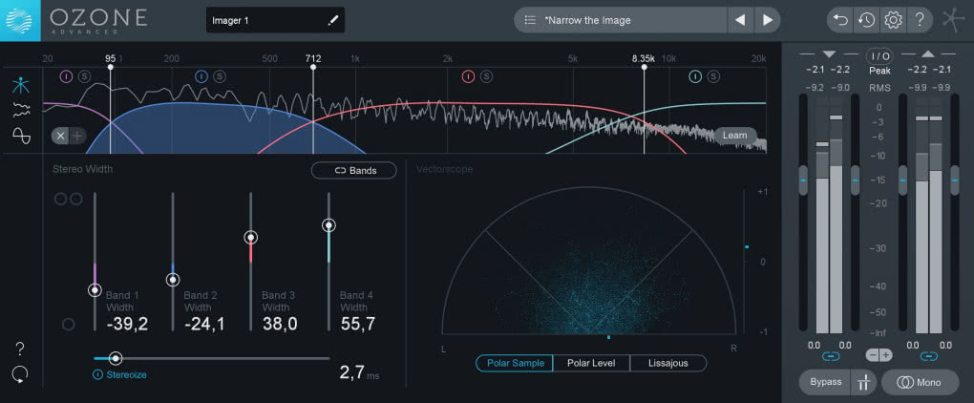Toggle the Stereoize power button
The height and width of the screenshot is (403, 974).
tap(98, 374)
